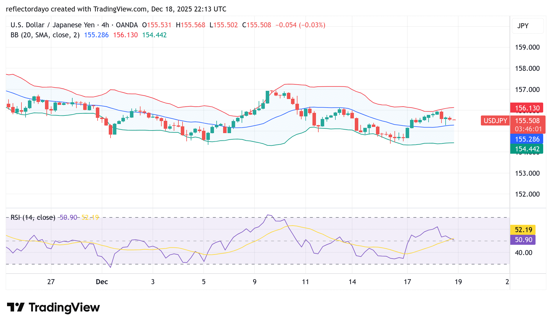The width and height of the screenshot is (552, 325).
Task: Click the change value −0.054 (−0.03%)
Action: point(300,25)
